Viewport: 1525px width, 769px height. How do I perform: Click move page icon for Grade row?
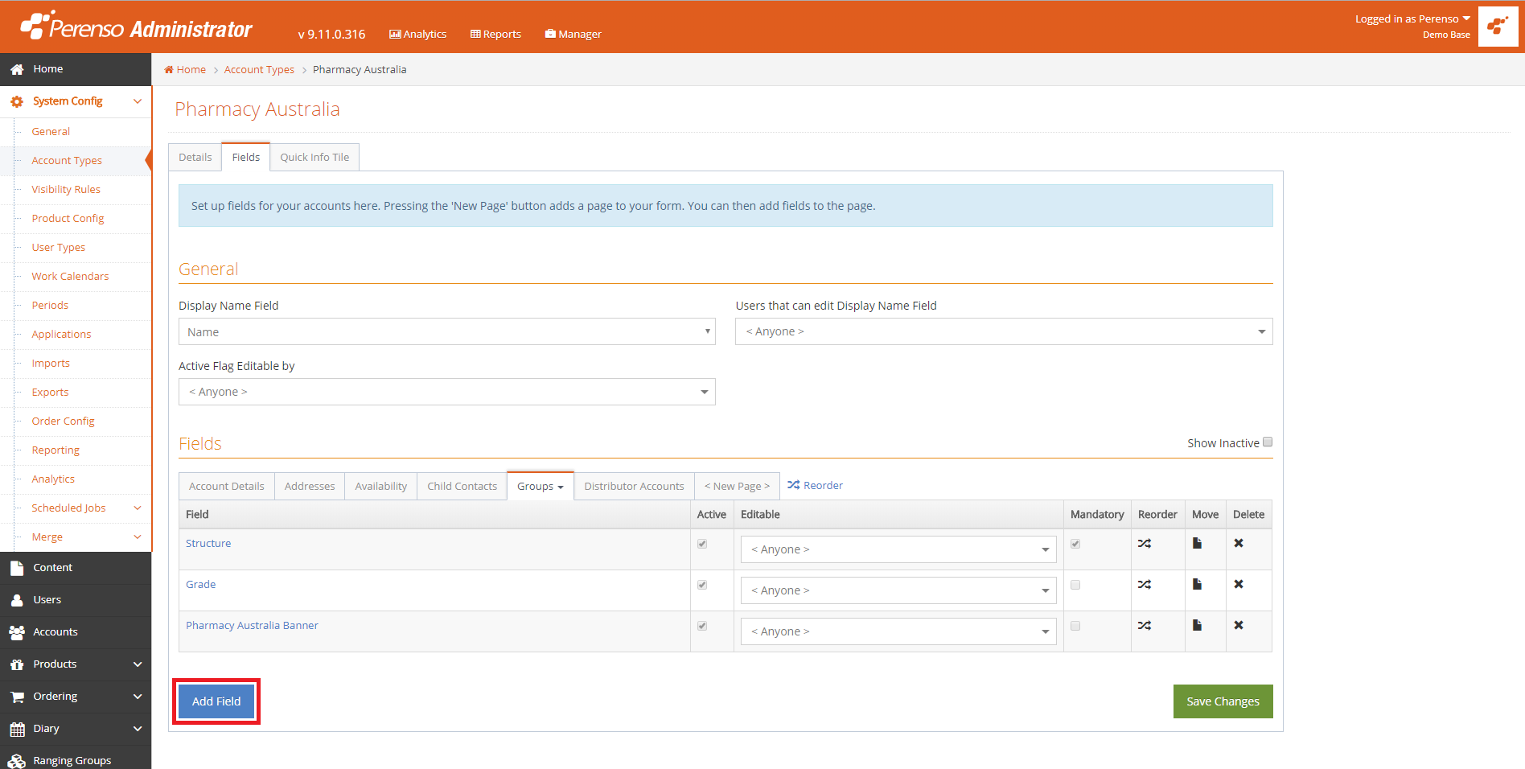coord(1197,585)
